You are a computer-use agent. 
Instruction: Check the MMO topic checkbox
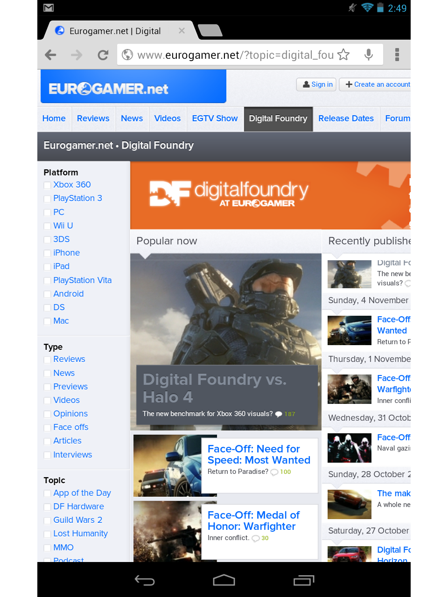tap(47, 548)
